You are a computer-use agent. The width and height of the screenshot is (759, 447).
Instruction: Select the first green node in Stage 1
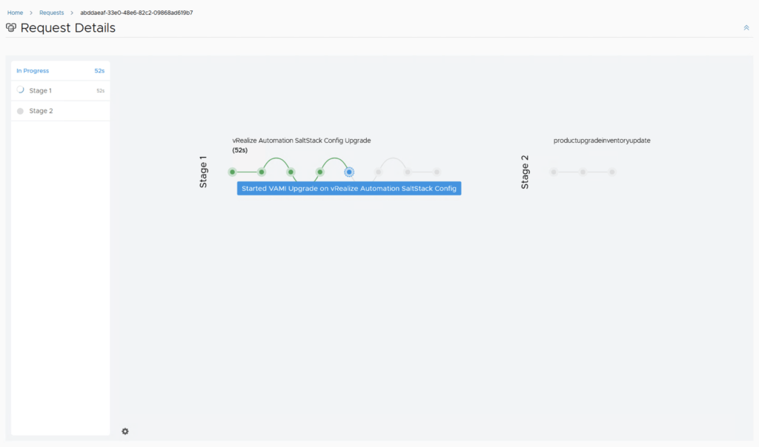click(232, 172)
